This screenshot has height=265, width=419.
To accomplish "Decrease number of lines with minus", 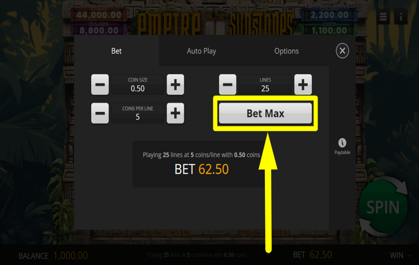I will [228, 85].
